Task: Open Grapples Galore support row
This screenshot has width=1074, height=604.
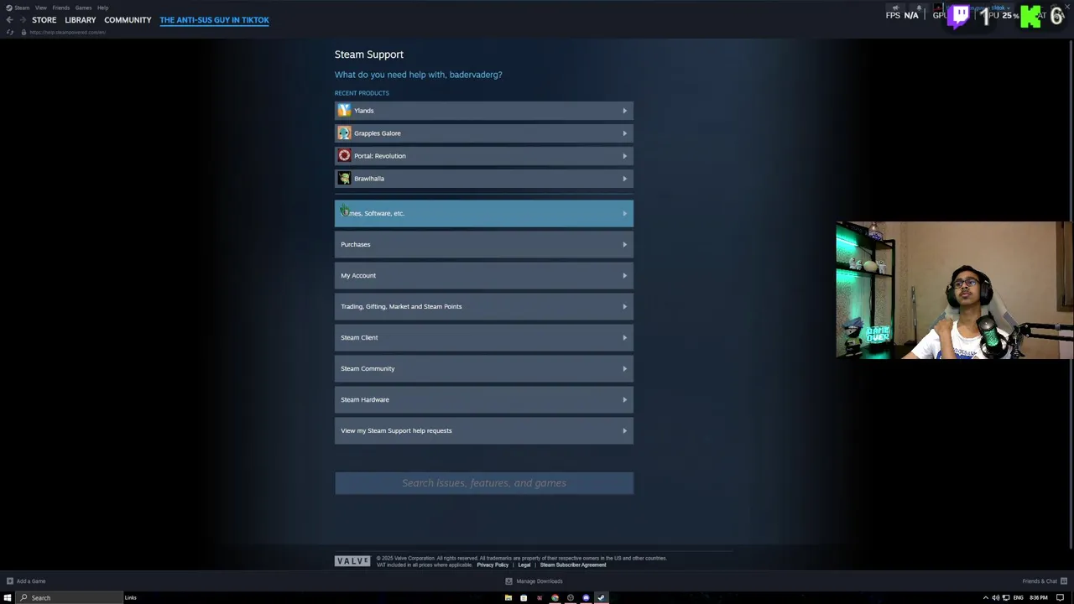Action: 484,133
